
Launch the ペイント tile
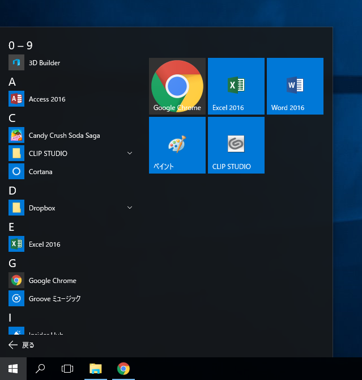coord(177,145)
